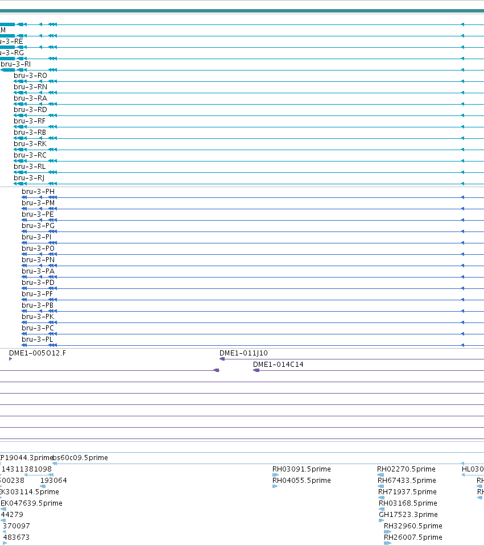Click the RH04055.5prime EST label
The width and height of the screenshot is (484, 546).
(x=301, y=481)
